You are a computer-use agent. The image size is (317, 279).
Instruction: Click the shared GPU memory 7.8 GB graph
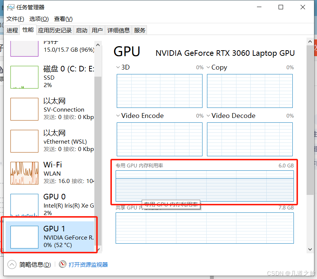(x=205, y=228)
